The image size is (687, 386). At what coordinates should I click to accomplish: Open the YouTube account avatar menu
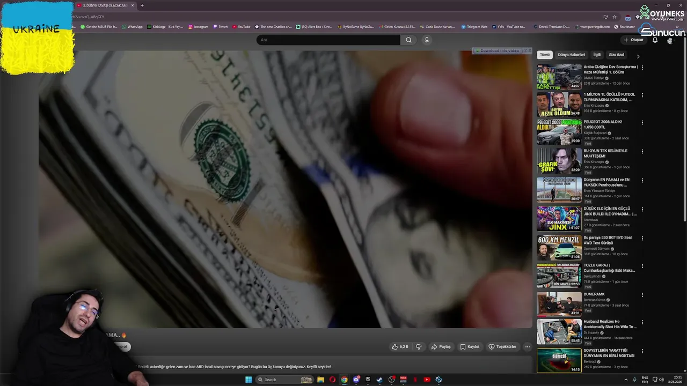[x=669, y=40]
